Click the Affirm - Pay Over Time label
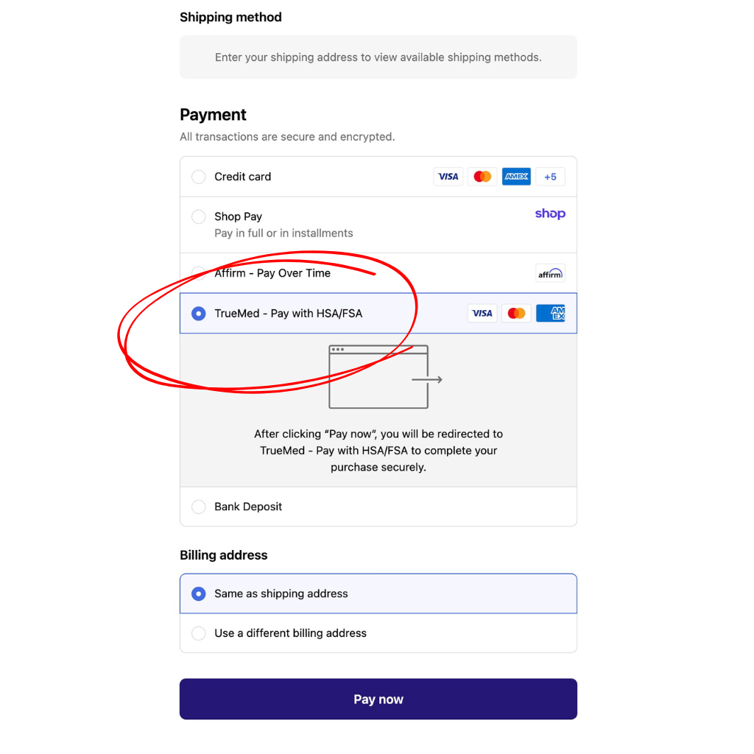Screen dimensions: 754x754 (x=272, y=273)
